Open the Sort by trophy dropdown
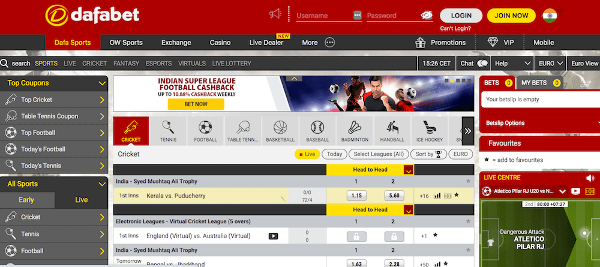 [428, 154]
